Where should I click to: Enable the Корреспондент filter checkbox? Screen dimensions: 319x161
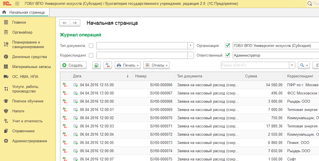(x=91, y=55)
